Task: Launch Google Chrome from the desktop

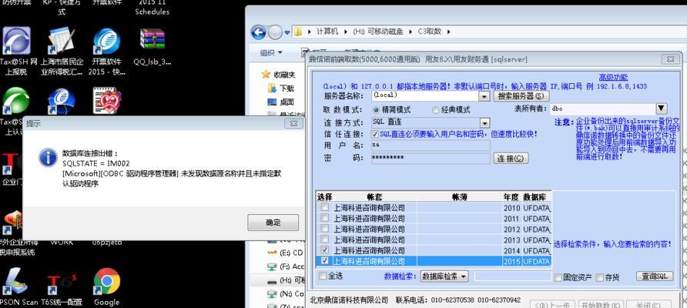Action: coord(107,282)
